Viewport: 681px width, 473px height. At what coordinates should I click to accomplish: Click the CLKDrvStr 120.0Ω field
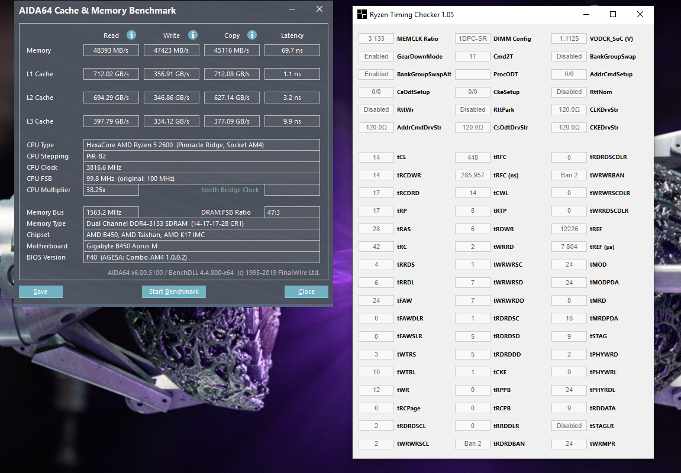click(x=569, y=110)
